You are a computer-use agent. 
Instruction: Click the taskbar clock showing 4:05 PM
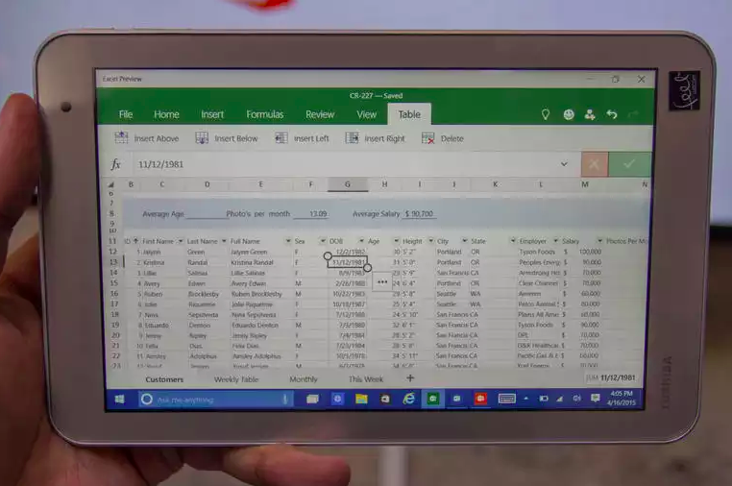click(622, 398)
